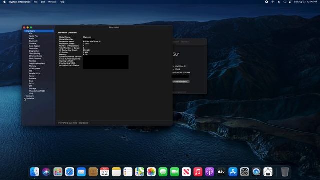Select Fibre Channel in the sidebar
Viewport: 320px width, 180px height.
click(x=35, y=58)
